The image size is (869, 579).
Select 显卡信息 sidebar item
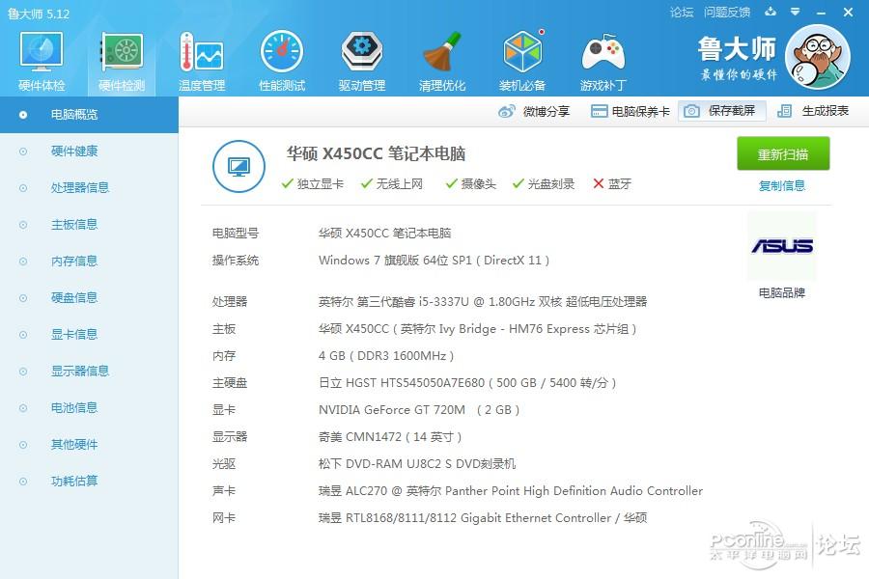click(x=89, y=334)
